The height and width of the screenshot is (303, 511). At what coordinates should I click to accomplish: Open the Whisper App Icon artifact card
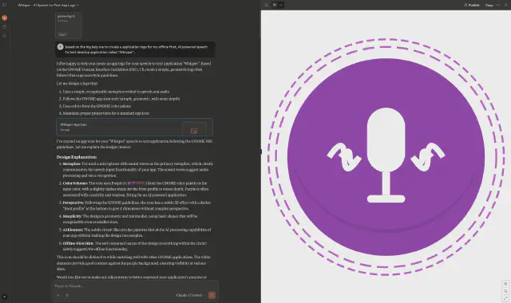coord(135,128)
